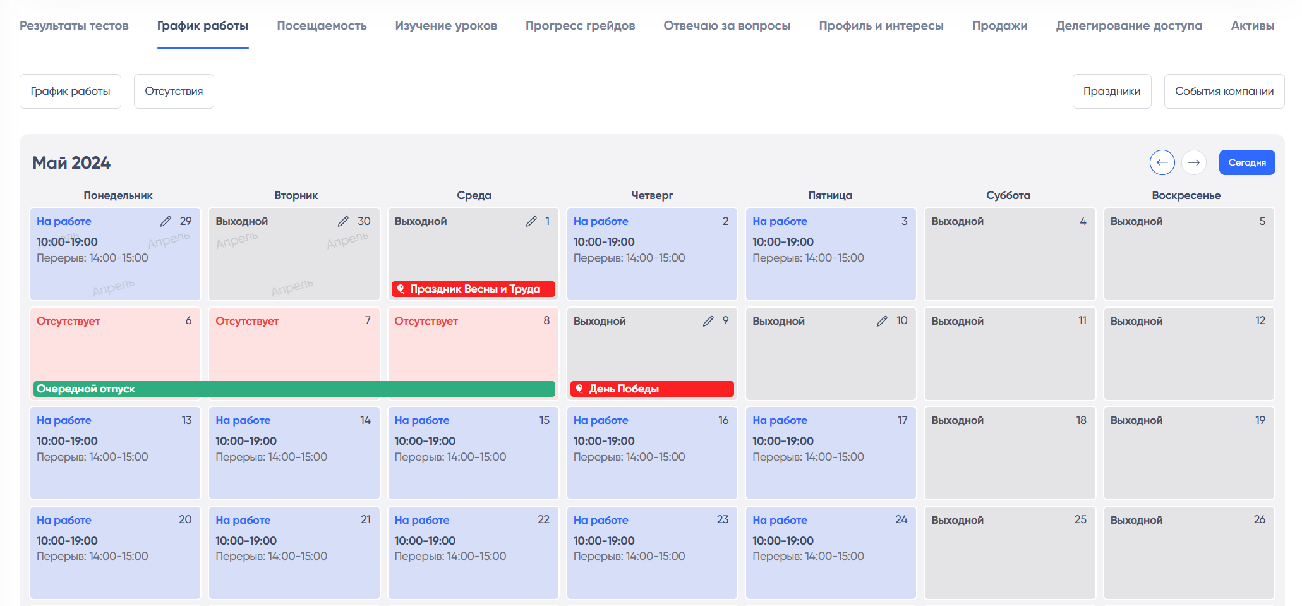Open the Прогресс грейдов tab

pos(580,26)
